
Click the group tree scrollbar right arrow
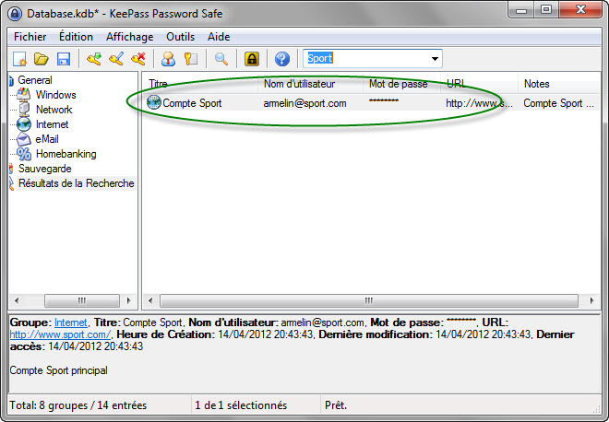(x=129, y=300)
